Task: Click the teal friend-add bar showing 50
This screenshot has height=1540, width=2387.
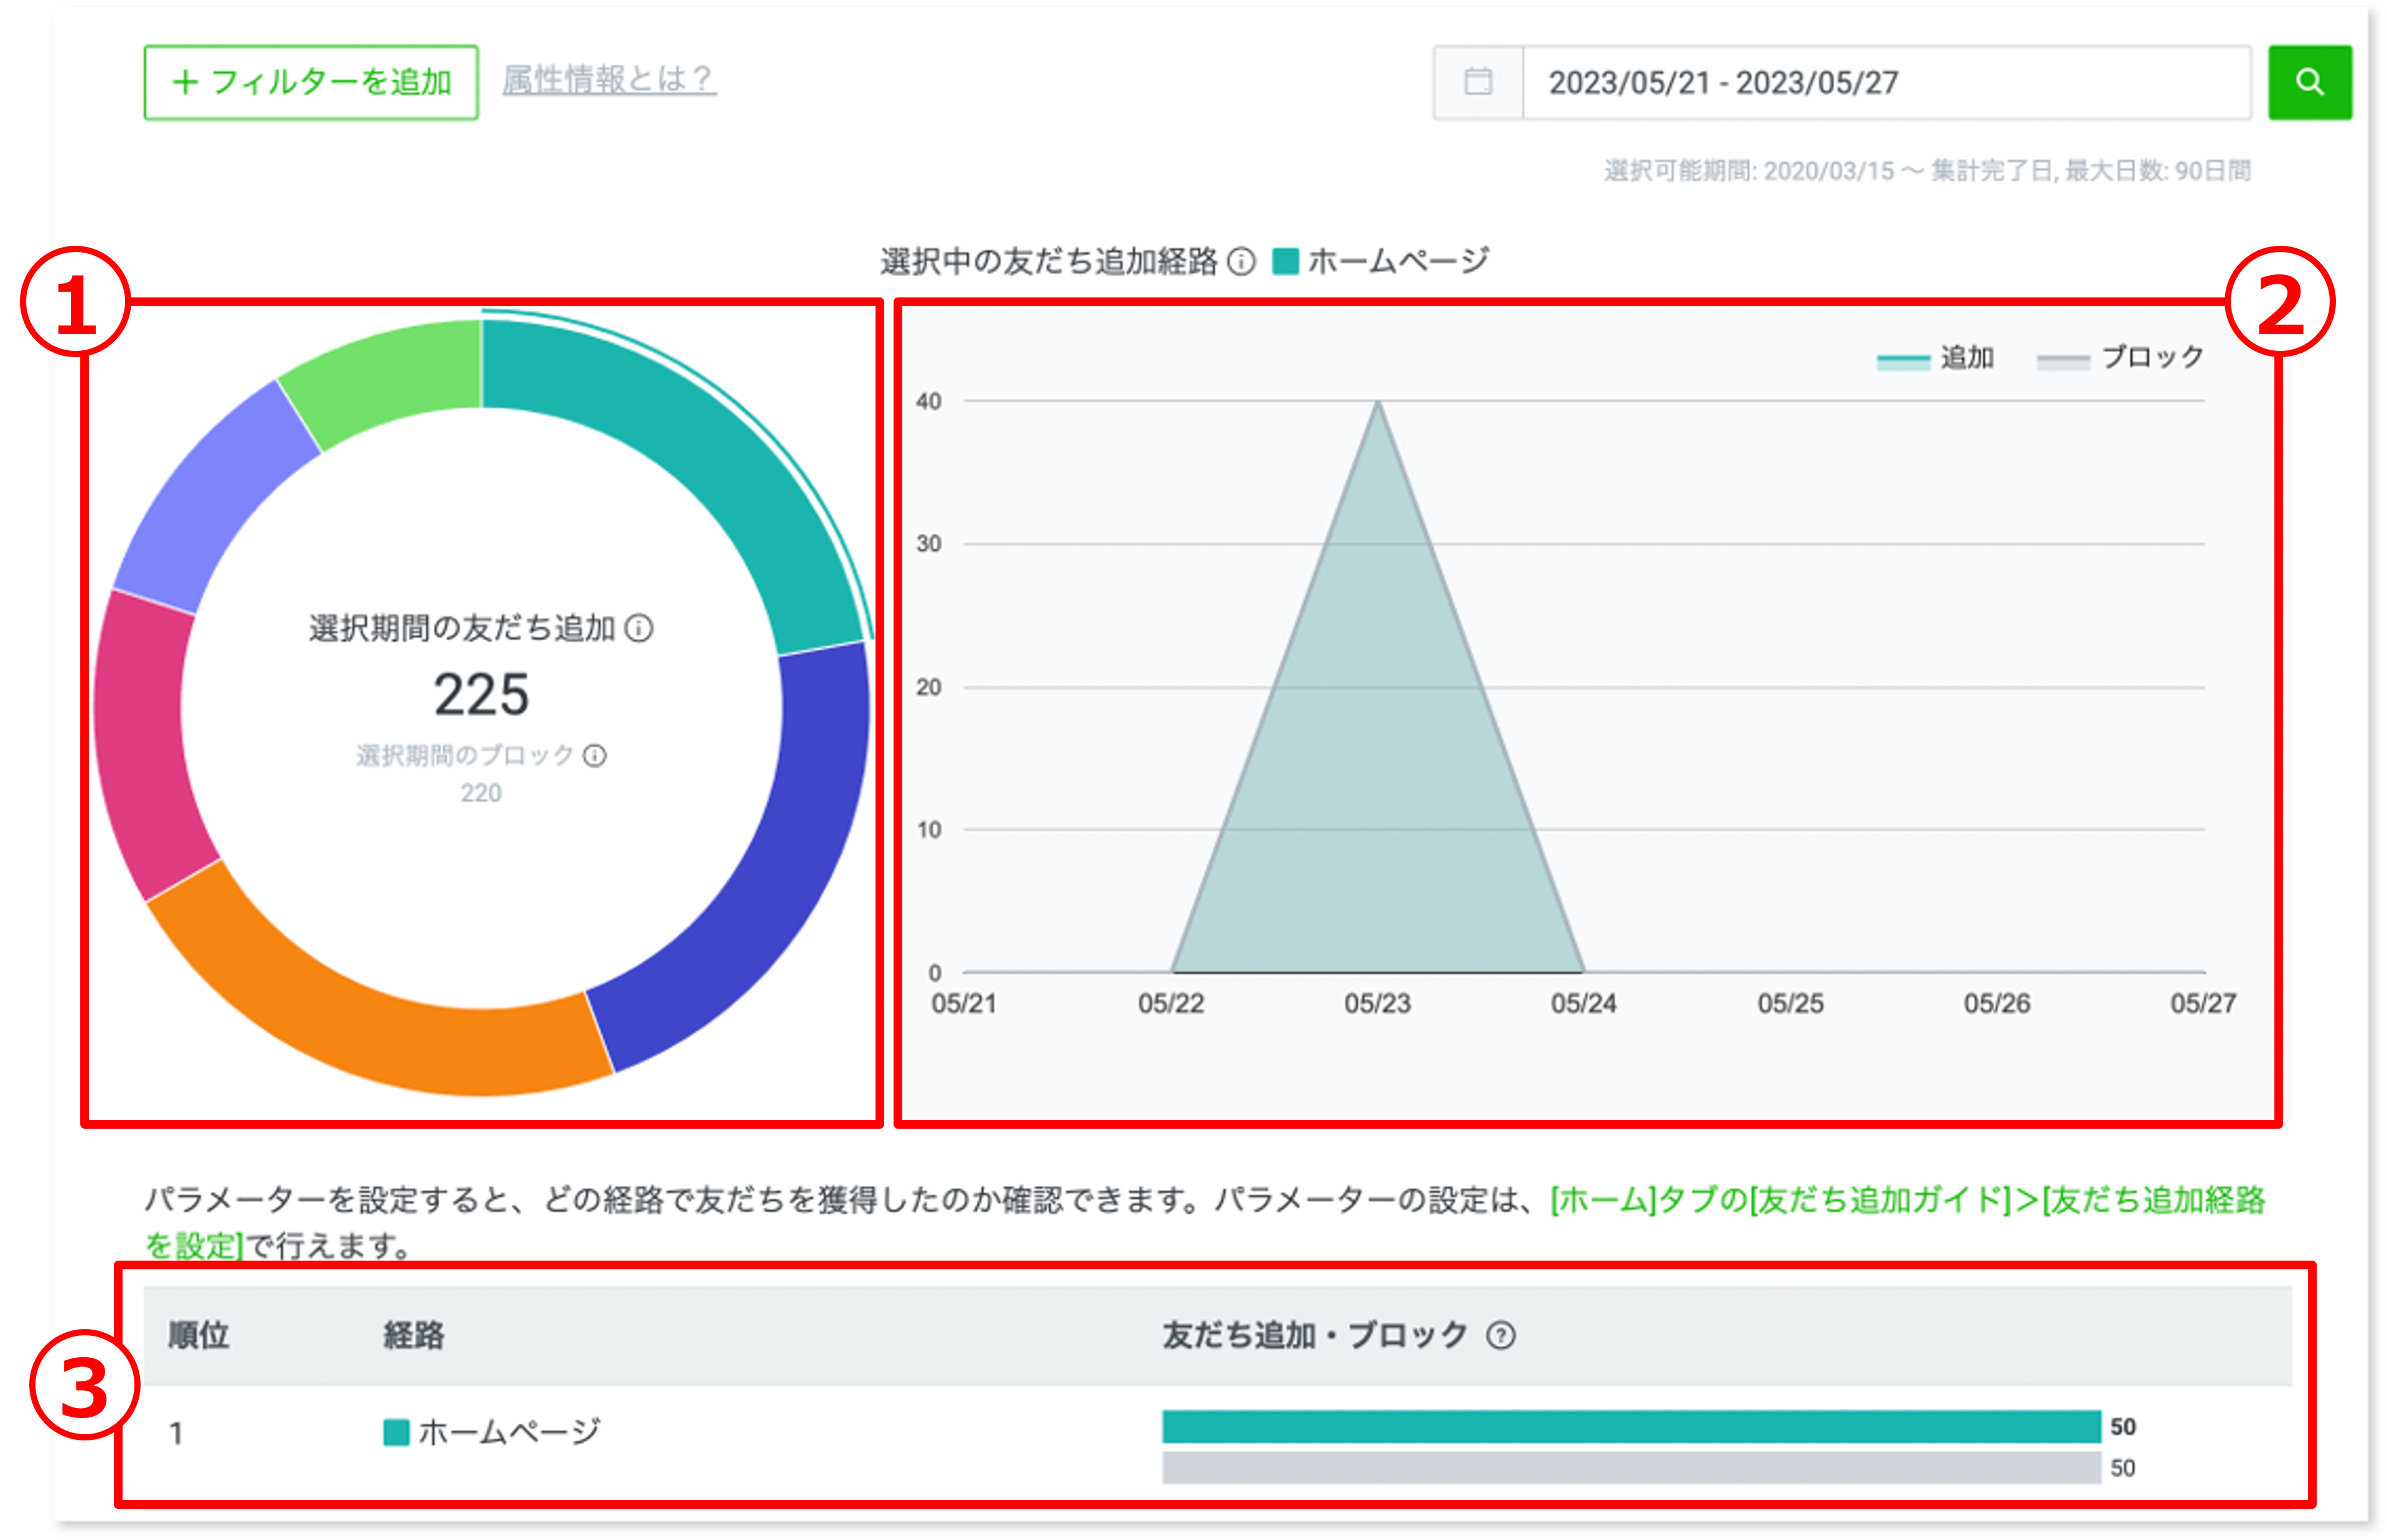Action: pos(1630,1426)
